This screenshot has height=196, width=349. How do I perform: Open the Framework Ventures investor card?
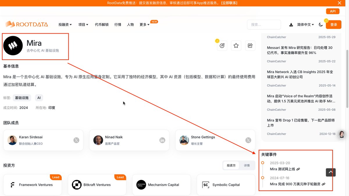pyautogui.click(x=33, y=185)
